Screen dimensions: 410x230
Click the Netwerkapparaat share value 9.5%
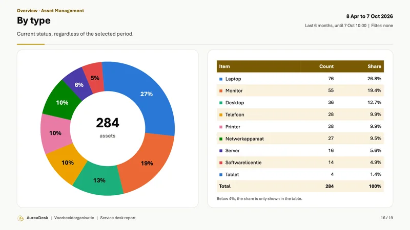[x=376, y=139]
